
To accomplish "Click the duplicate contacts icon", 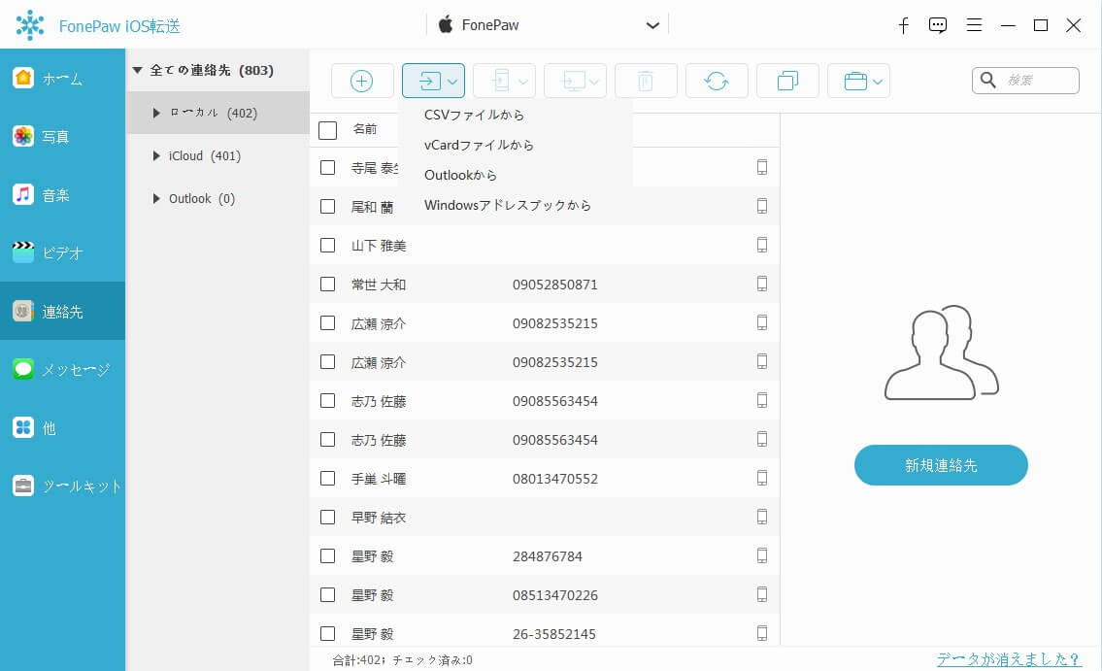I will coord(787,81).
